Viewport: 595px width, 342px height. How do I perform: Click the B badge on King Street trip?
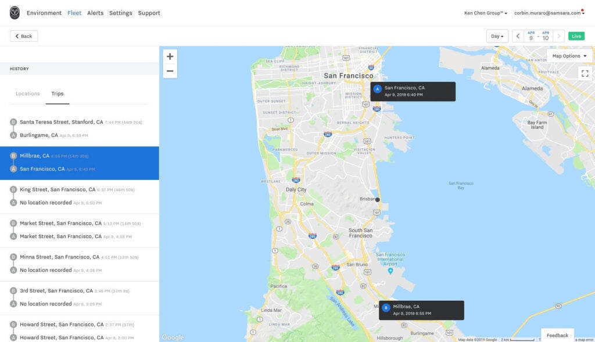tap(13, 189)
